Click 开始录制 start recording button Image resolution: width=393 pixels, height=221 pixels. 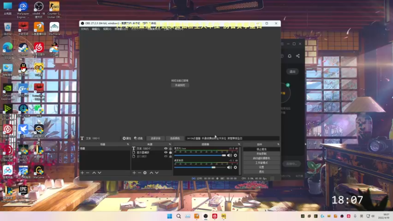click(261, 154)
